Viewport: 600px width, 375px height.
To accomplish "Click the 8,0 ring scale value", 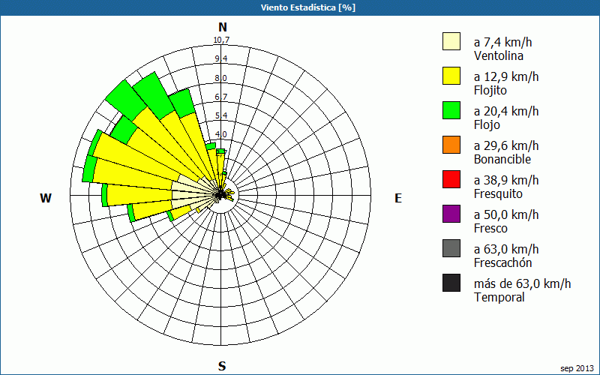I will [221, 78].
